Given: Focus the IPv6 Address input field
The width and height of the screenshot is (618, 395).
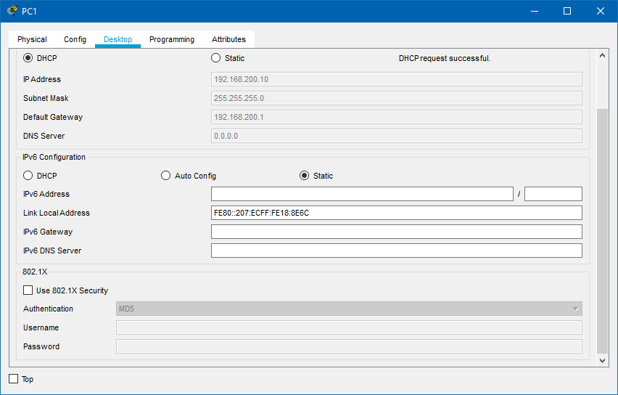Looking at the screenshot, I should click(x=362, y=194).
